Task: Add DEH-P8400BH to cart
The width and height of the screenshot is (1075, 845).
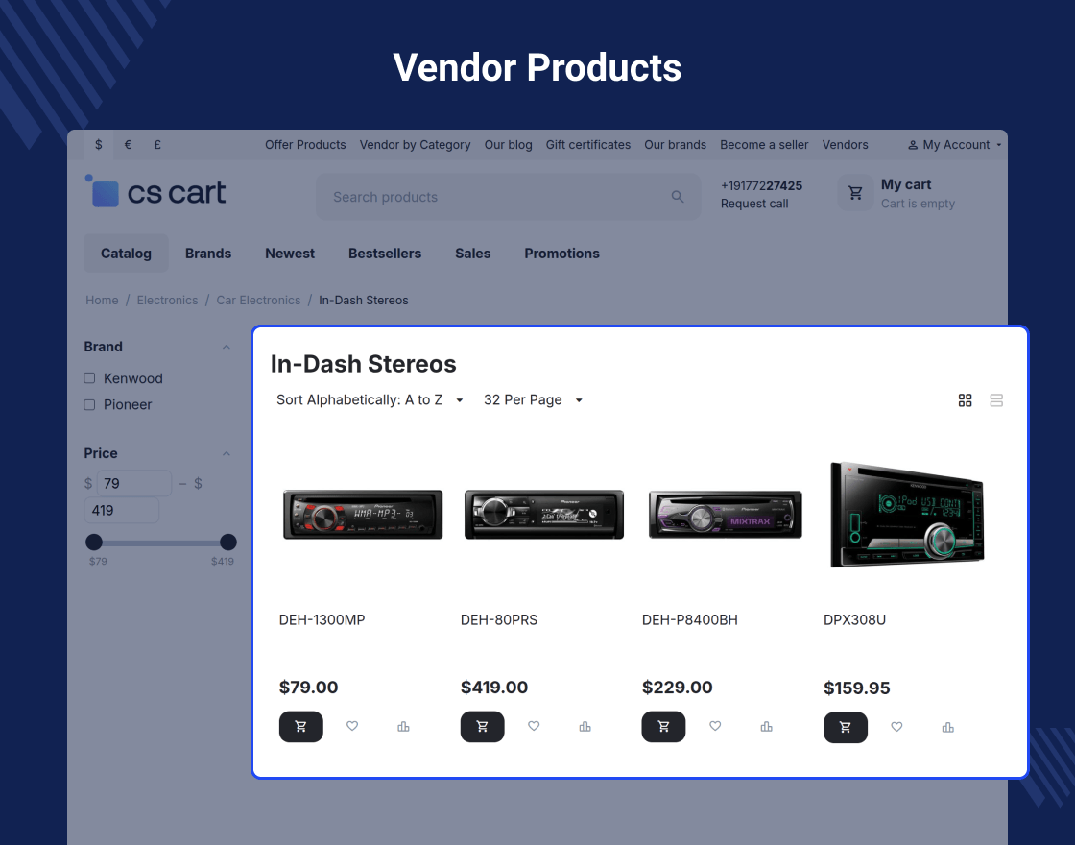Action: [663, 726]
